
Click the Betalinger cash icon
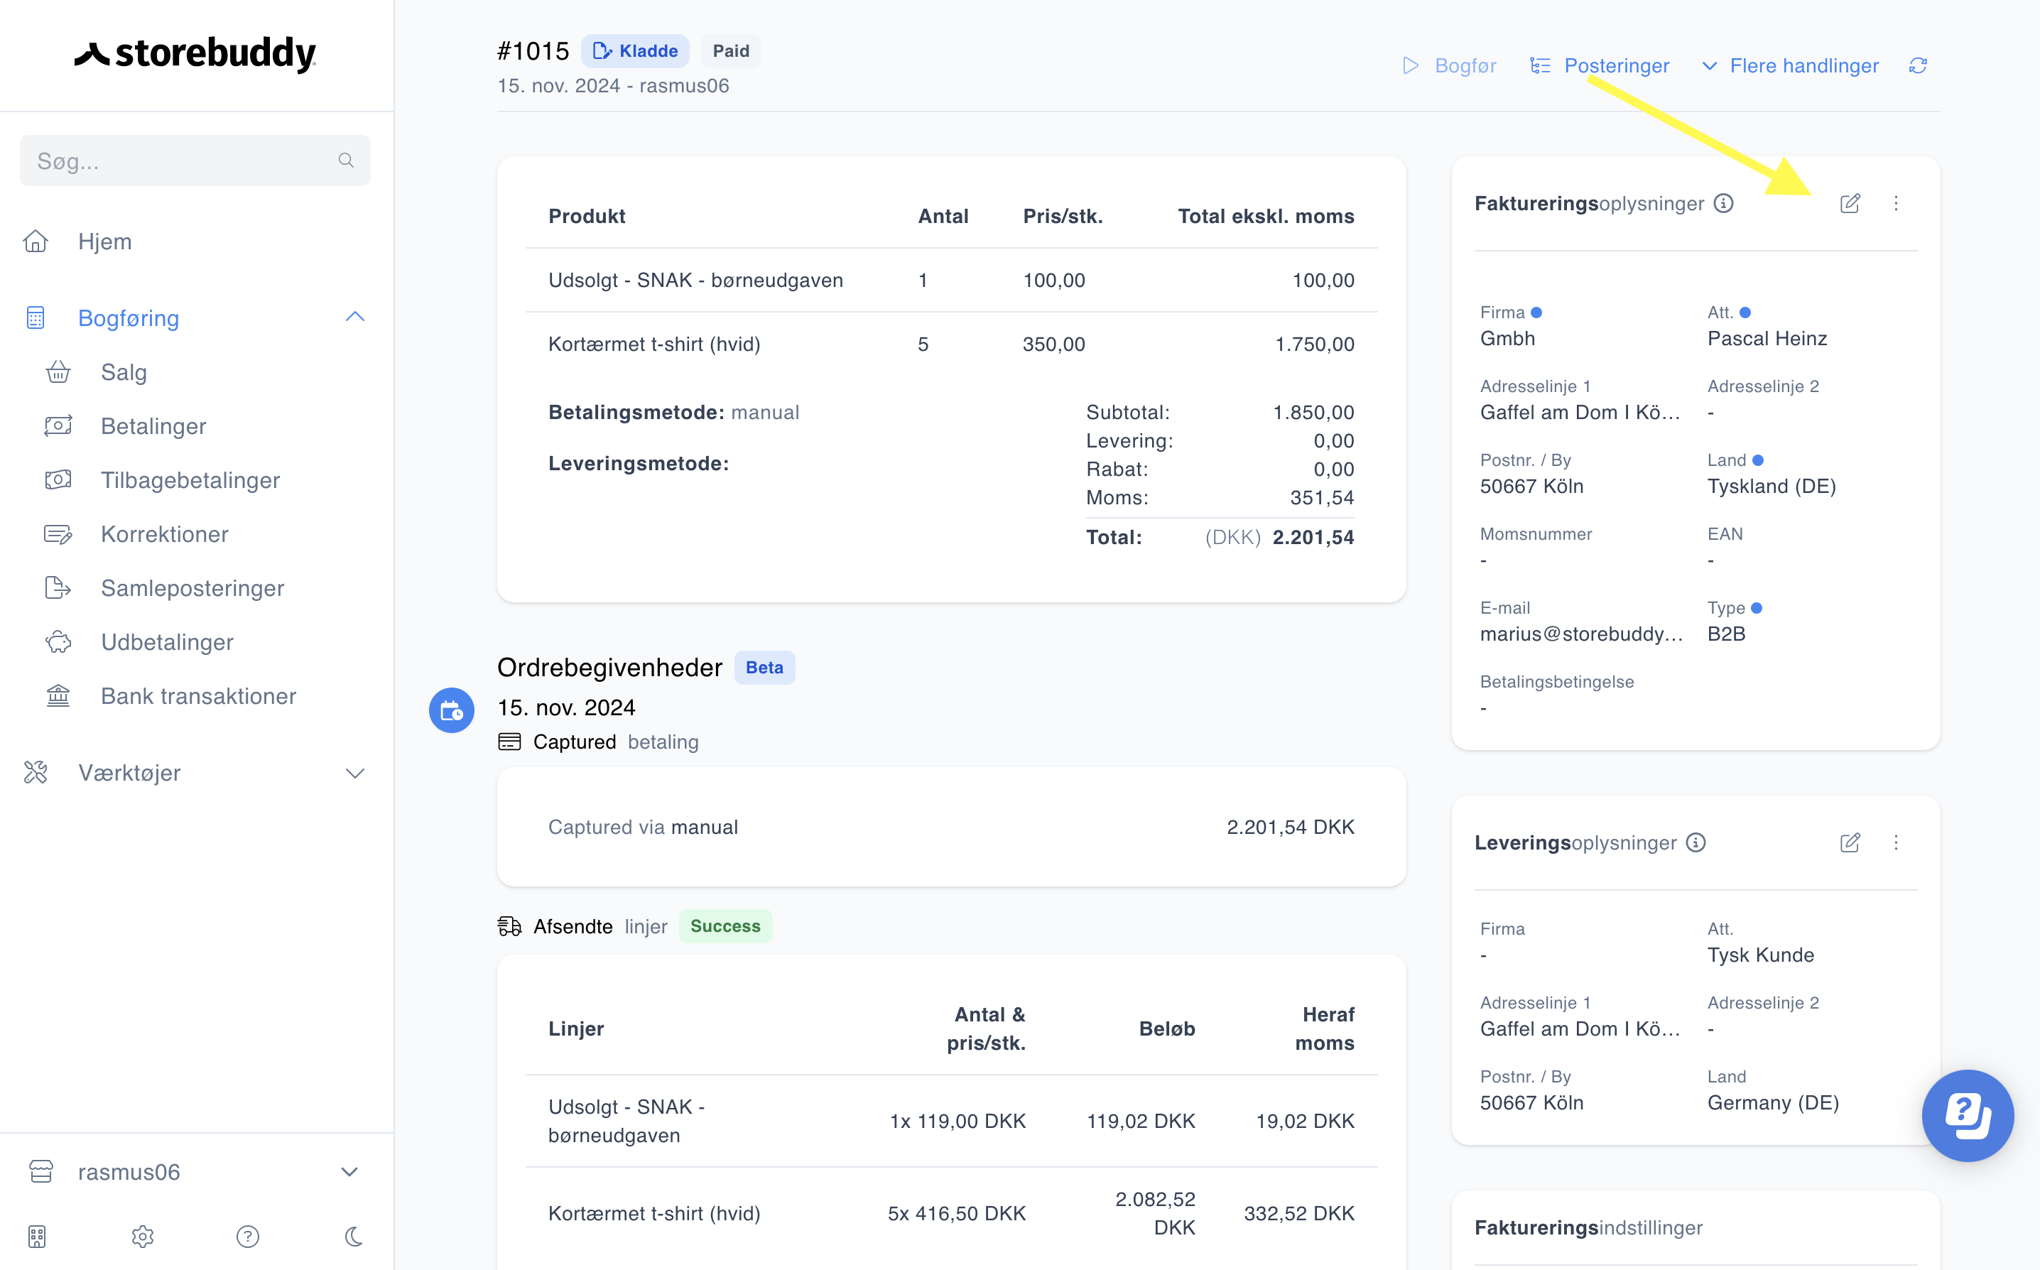58,426
